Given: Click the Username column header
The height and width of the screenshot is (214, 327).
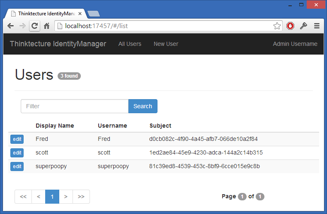Looking at the screenshot, I should tap(112, 126).
